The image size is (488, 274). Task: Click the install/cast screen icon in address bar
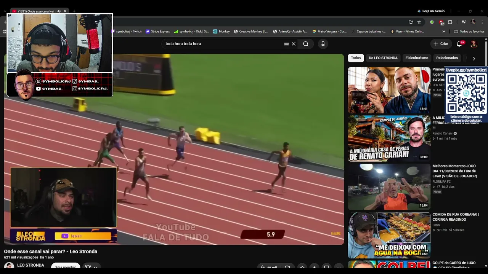(x=411, y=22)
